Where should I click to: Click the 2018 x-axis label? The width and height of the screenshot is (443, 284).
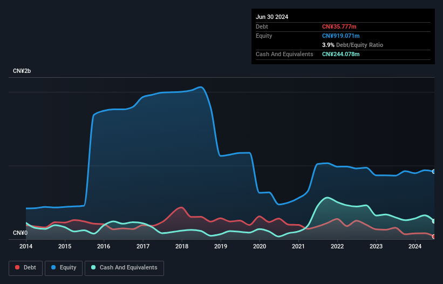pos(182,246)
